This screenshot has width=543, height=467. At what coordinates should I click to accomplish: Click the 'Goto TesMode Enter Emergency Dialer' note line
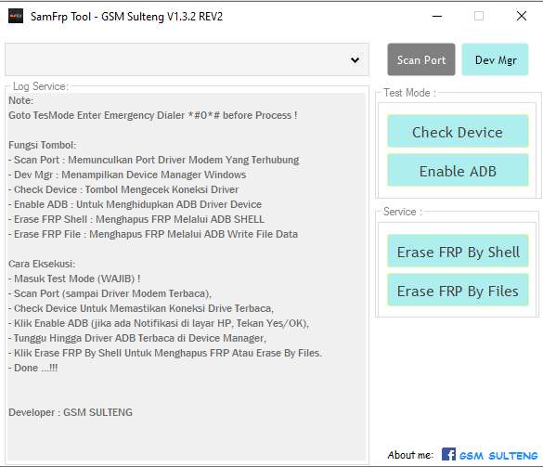coord(153,115)
